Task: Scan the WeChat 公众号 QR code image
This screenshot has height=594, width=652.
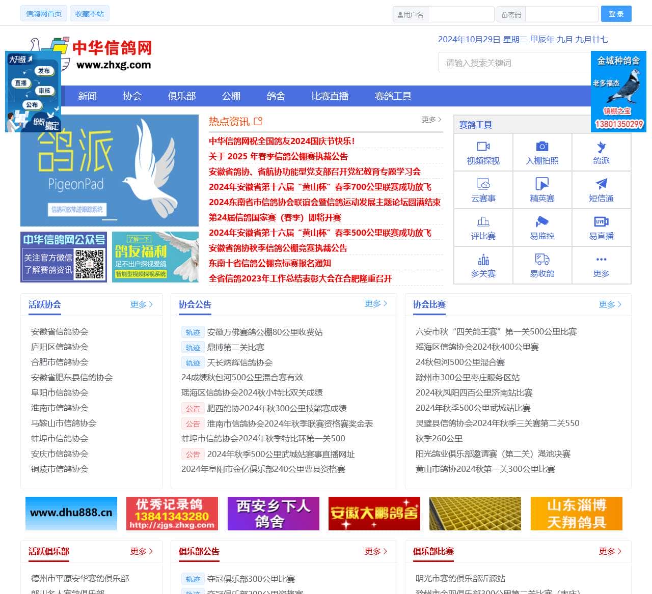Action: pyautogui.click(x=90, y=264)
